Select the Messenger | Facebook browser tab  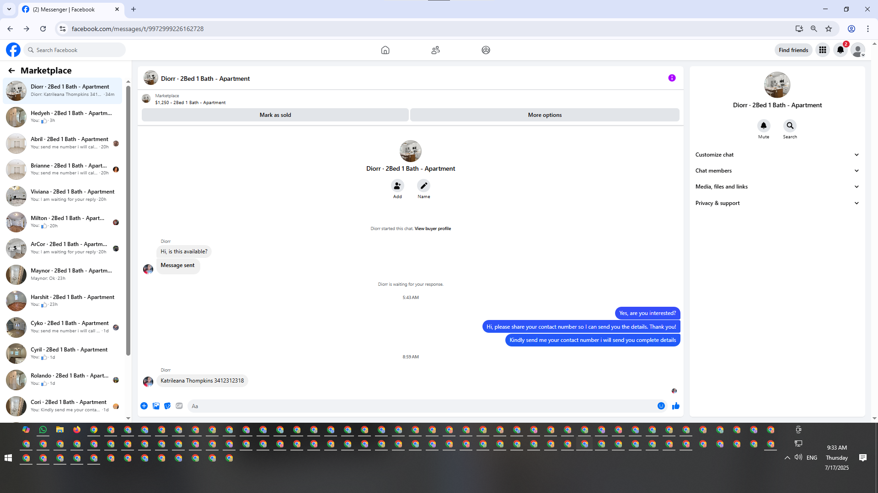(x=71, y=10)
